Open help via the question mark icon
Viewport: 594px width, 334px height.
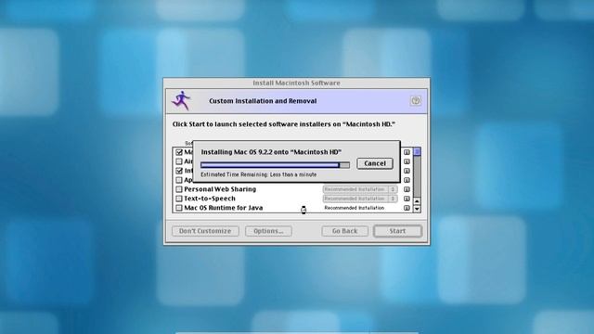(x=416, y=101)
